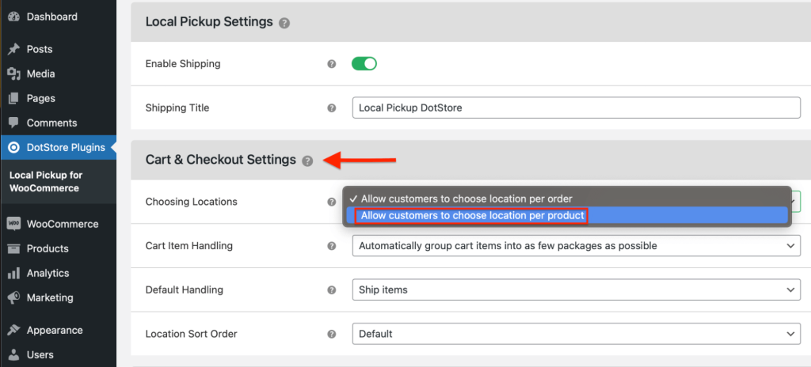The width and height of the screenshot is (811, 367).
Task: Click the 'Enable Shipping' label
Action: (183, 64)
